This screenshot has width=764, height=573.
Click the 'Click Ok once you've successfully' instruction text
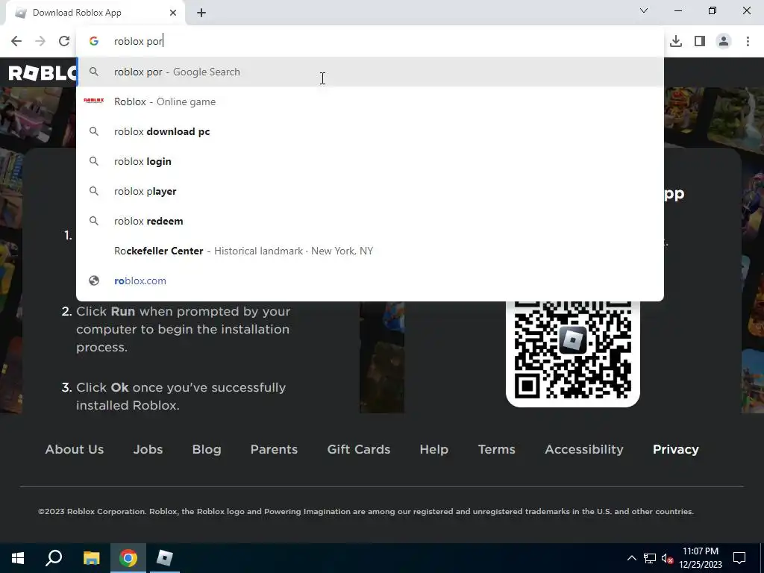(x=181, y=396)
